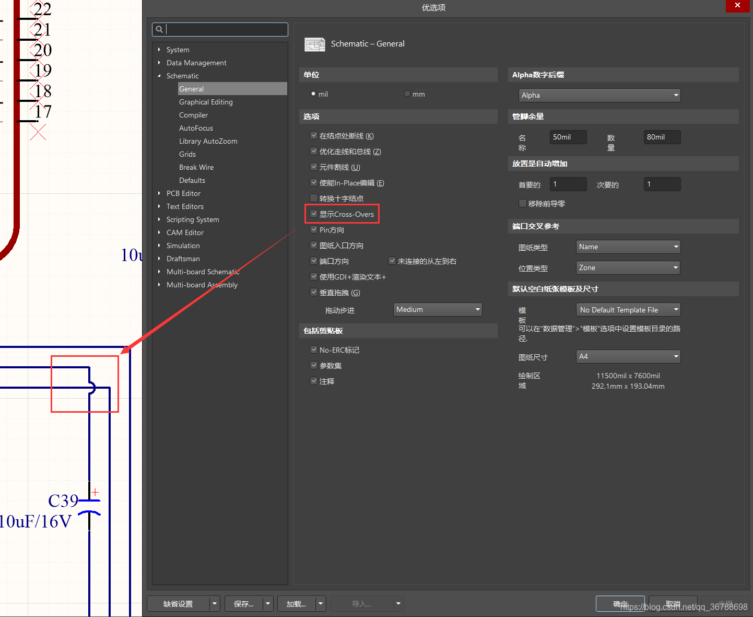Expand the PCB Editor tree node
The height and width of the screenshot is (617, 753).
coord(159,193)
